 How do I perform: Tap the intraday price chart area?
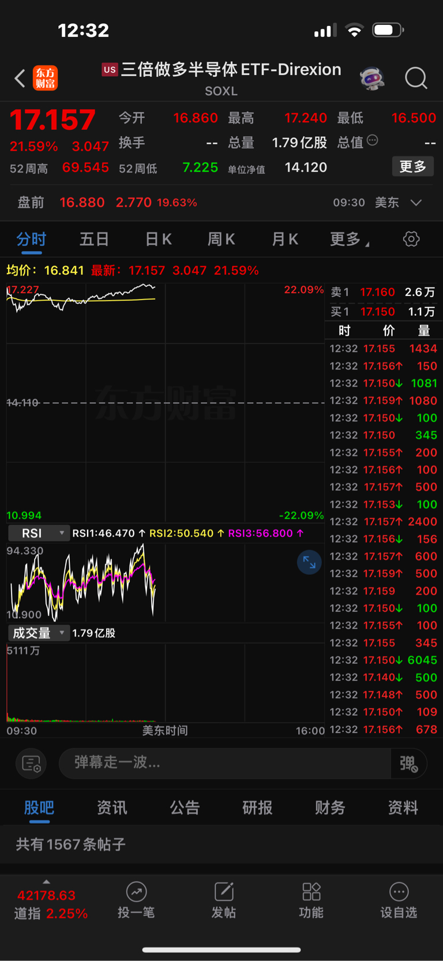(x=166, y=403)
